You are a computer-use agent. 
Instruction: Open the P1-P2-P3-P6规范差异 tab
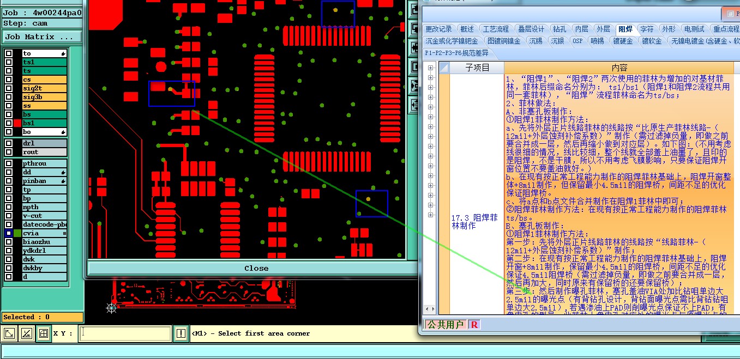(x=457, y=53)
